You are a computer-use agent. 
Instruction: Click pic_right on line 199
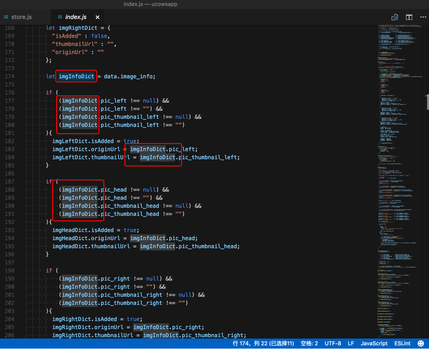point(115,278)
